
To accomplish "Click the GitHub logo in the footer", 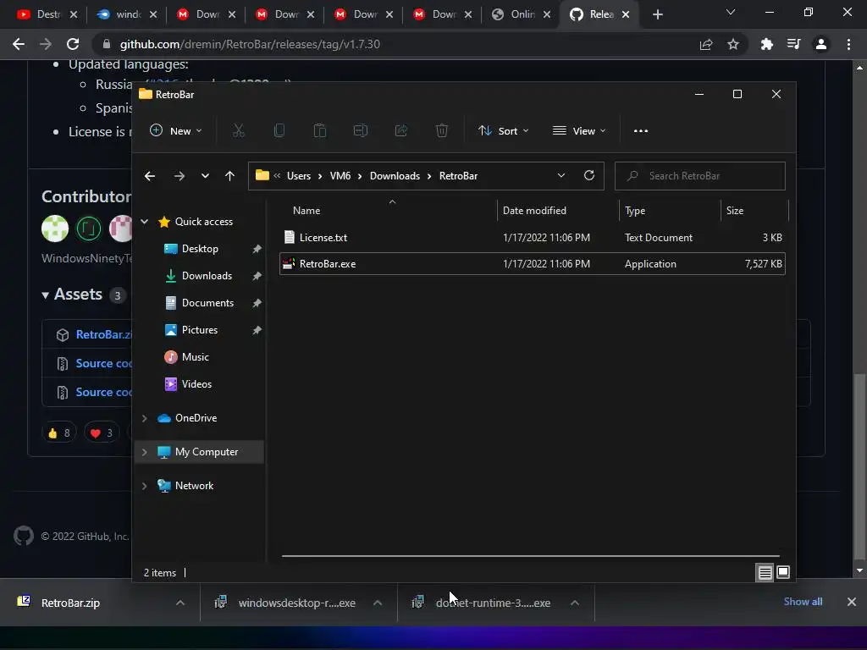I will (x=24, y=536).
